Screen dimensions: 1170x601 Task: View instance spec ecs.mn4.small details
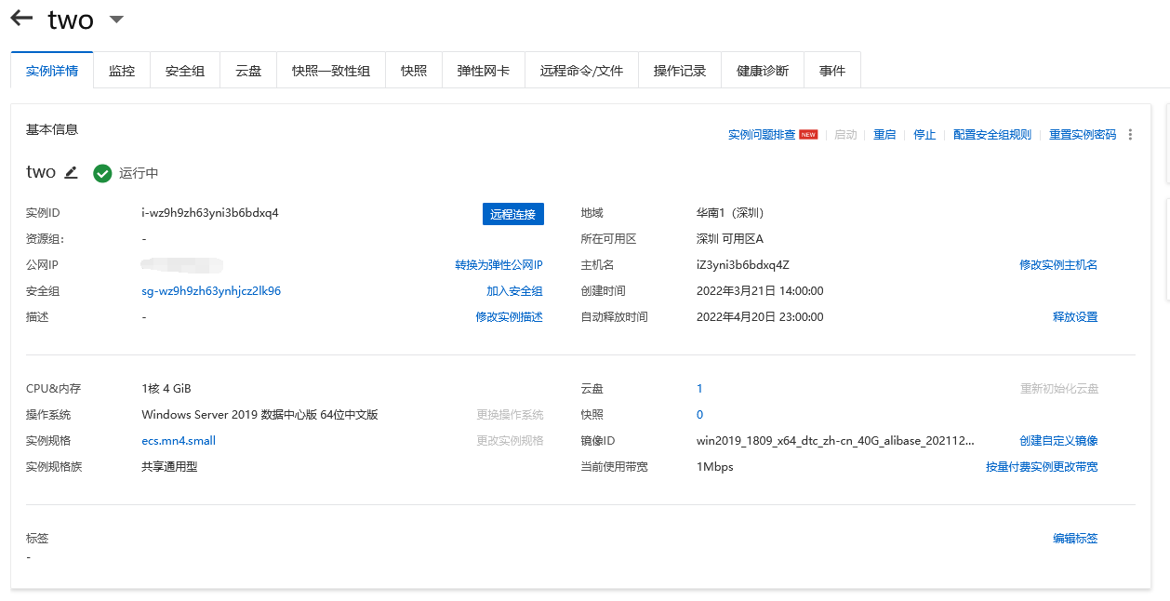(x=177, y=440)
